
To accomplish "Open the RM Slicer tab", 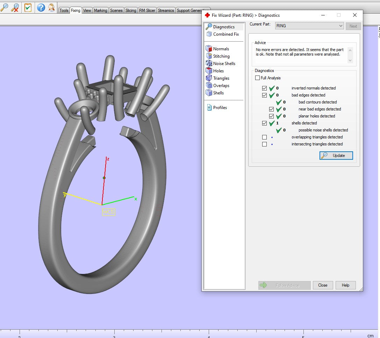I will pos(147,10).
